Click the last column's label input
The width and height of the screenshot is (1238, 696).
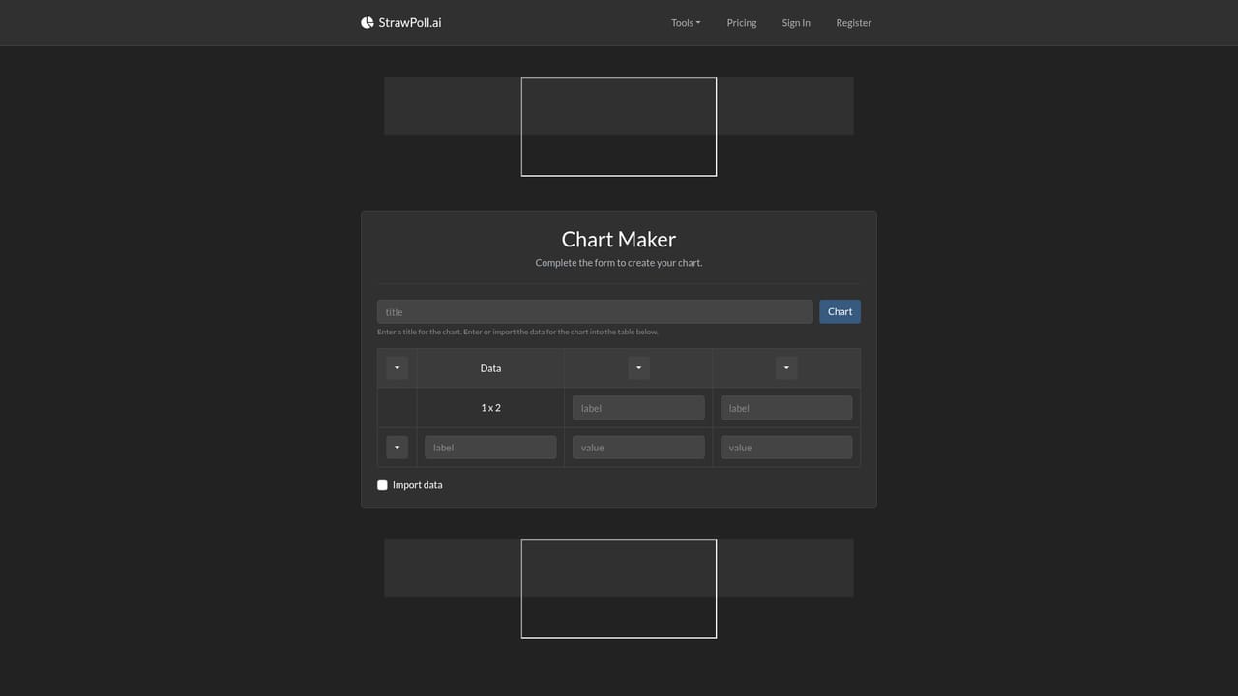[786, 408]
